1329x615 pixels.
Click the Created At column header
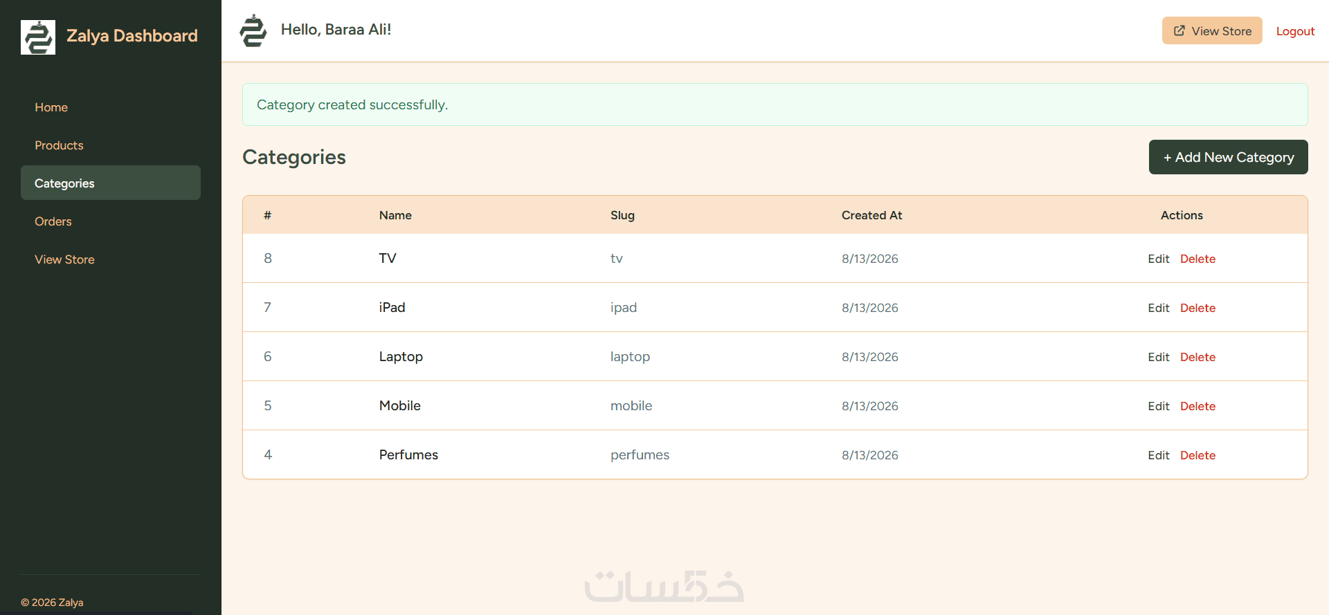coord(871,215)
